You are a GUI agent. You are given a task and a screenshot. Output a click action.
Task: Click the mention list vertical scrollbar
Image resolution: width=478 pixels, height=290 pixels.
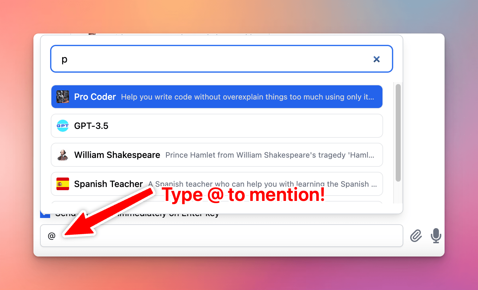(398, 133)
